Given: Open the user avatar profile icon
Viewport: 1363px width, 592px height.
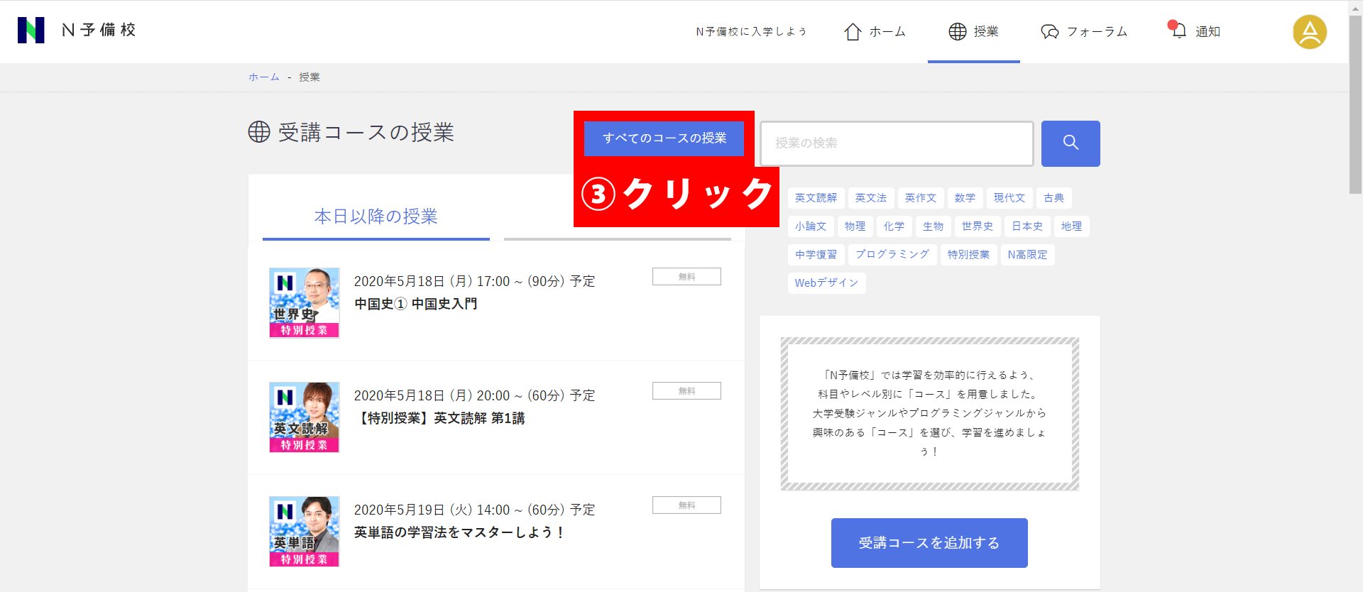Looking at the screenshot, I should 1310,32.
